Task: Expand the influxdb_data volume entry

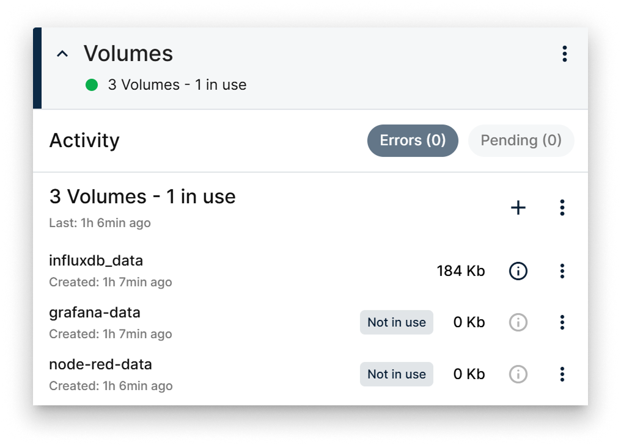Action: tap(96, 261)
